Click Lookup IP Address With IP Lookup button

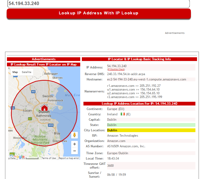point(99,13)
